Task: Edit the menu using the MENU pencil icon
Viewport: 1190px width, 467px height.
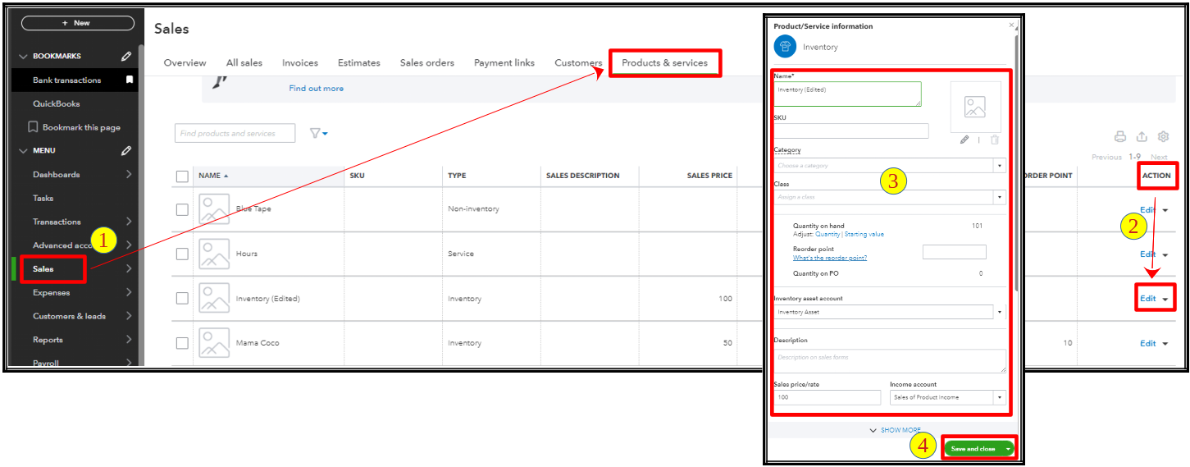Action: 126,151
